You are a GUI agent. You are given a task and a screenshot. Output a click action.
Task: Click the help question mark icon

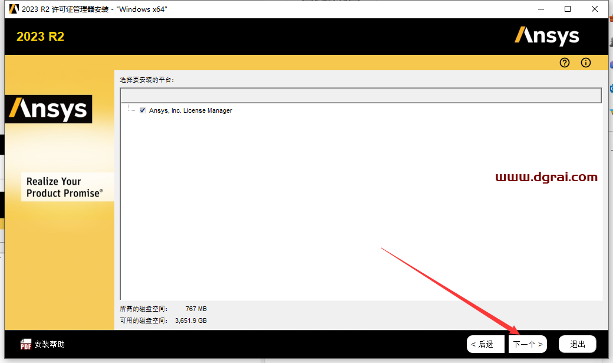(565, 63)
